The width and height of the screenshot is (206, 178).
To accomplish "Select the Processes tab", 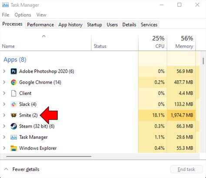I will tap(12, 24).
